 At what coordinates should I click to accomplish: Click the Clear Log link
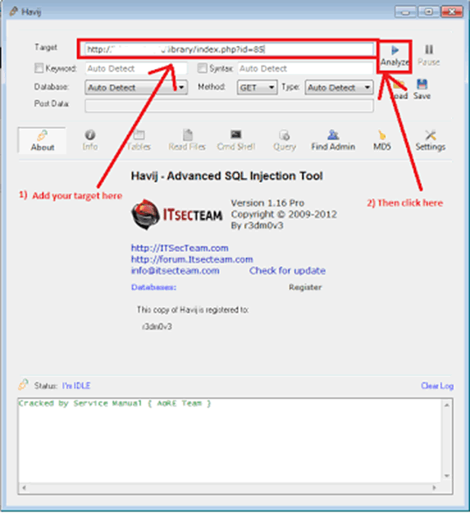pyautogui.click(x=437, y=386)
